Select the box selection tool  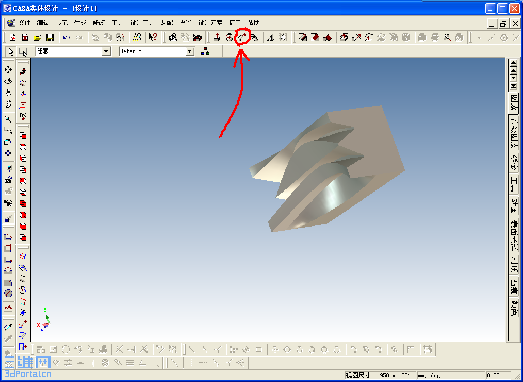(x=23, y=52)
